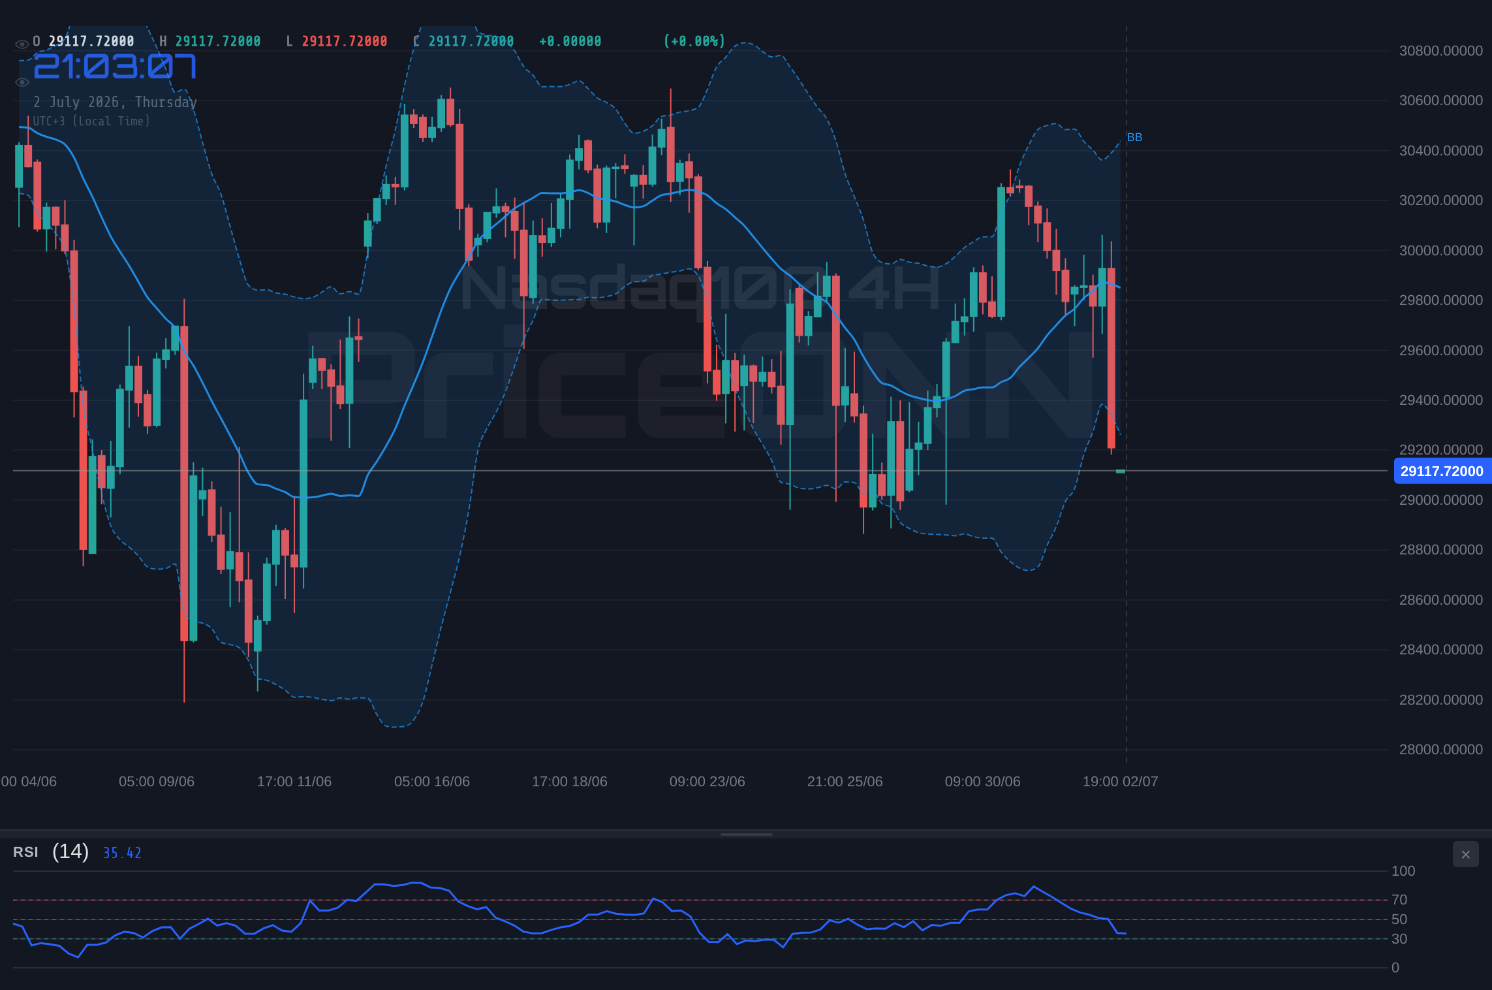Click the Close value in the OHLC row

pos(471,41)
